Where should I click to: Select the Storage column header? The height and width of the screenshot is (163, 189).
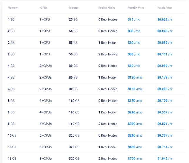(74, 8)
